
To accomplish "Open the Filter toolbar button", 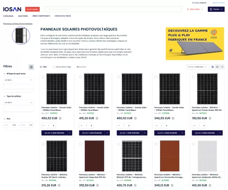I will [x=43, y=67].
